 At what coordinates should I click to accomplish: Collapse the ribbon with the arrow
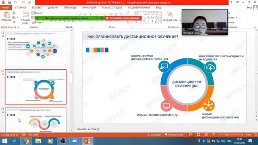pos(255,27)
